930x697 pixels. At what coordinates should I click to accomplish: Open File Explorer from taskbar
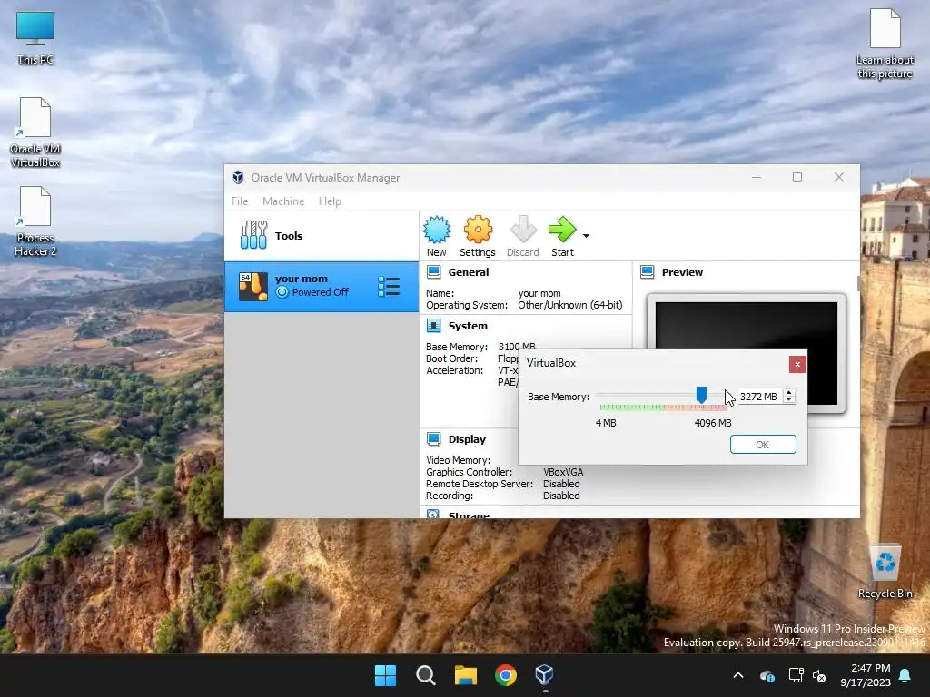coord(466,675)
